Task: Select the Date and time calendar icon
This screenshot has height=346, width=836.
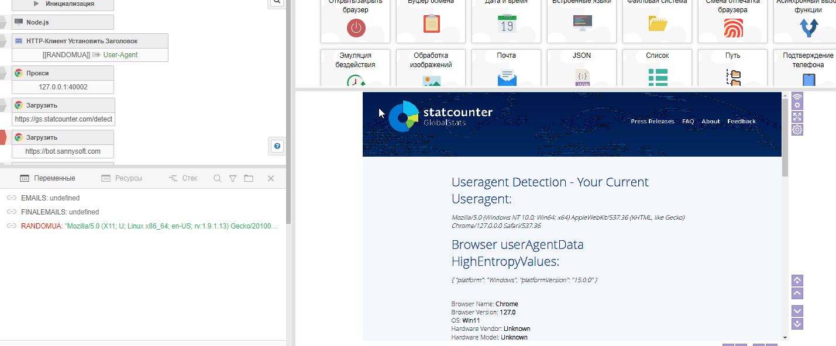Action: coord(506,25)
